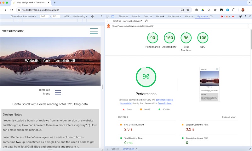Click the install/cast icon in address bar

pos(182,10)
